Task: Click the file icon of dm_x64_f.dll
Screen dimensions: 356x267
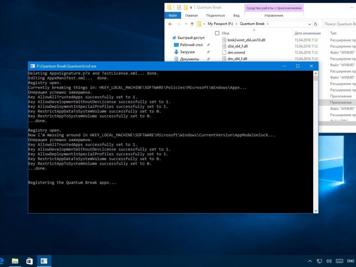Action: point(224,59)
